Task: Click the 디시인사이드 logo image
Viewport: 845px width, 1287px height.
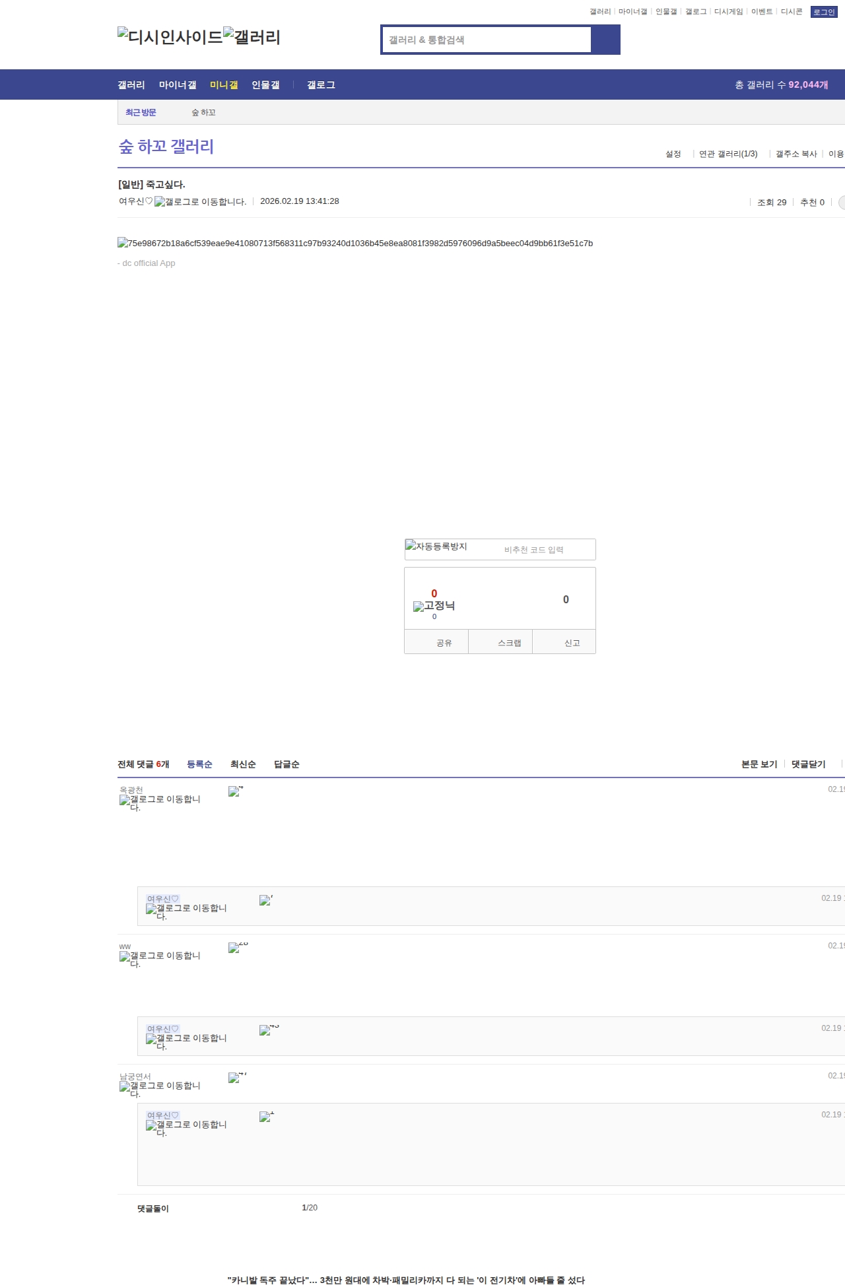Action: point(170,36)
